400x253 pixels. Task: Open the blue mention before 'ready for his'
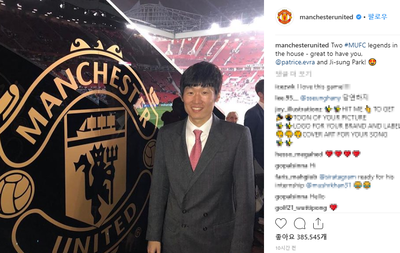tap(338, 176)
